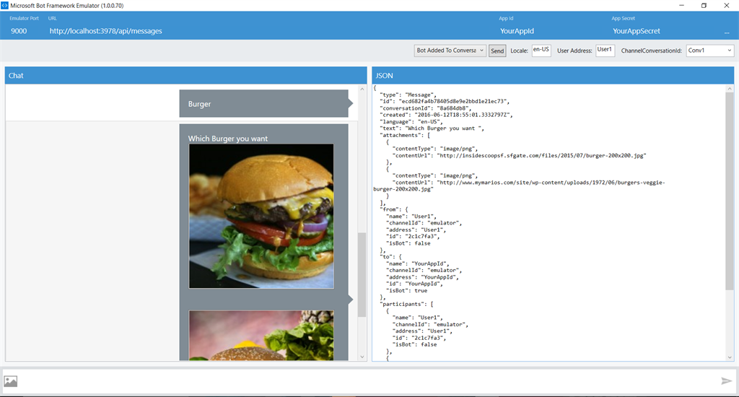Click the chat scrollbar down arrow

click(x=362, y=357)
